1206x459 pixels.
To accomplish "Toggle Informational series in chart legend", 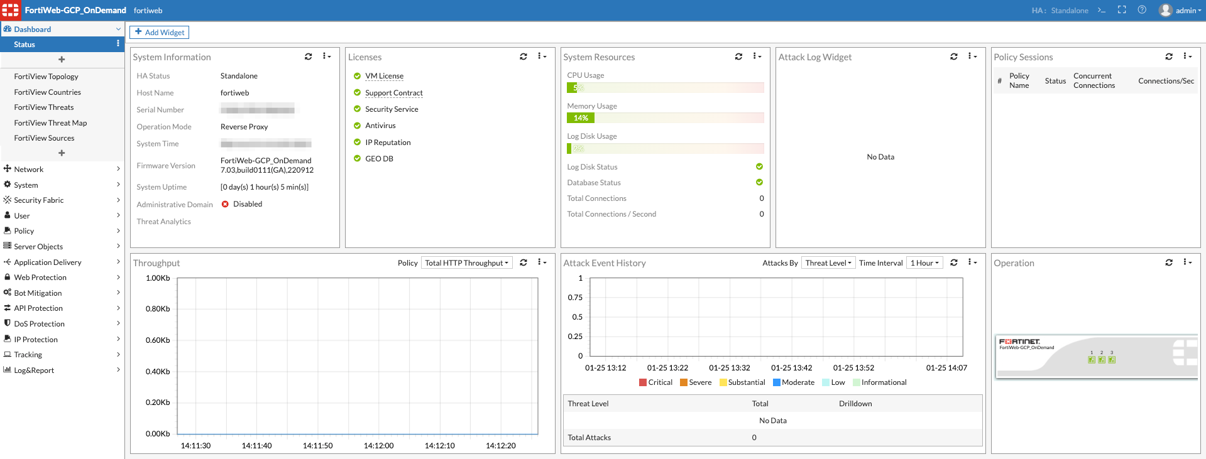I will [880, 382].
